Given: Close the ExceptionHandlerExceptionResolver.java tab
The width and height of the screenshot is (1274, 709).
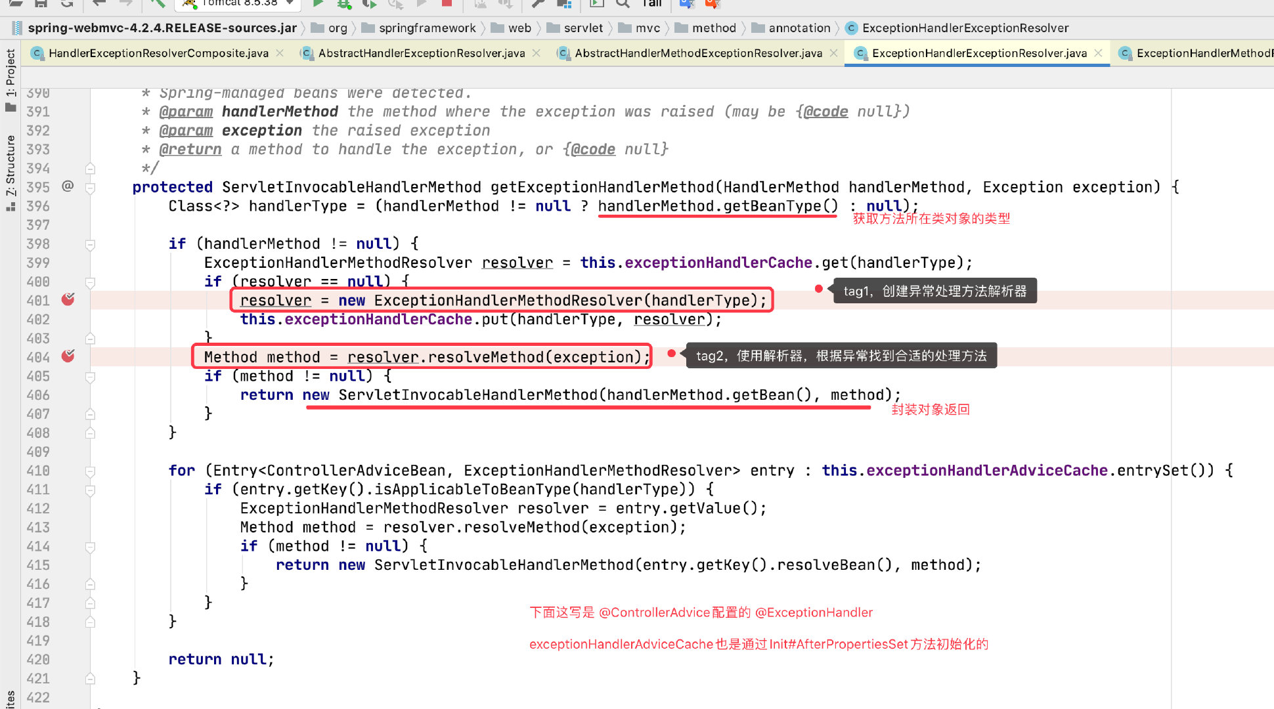Looking at the screenshot, I should click(x=1099, y=53).
